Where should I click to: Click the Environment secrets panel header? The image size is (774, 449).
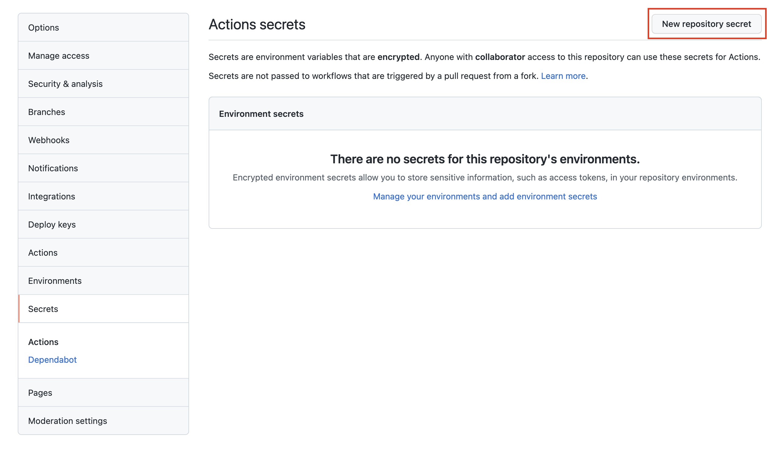pyautogui.click(x=261, y=114)
